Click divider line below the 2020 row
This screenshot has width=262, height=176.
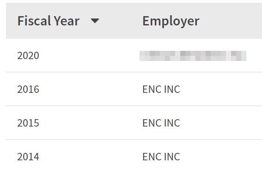(x=134, y=72)
